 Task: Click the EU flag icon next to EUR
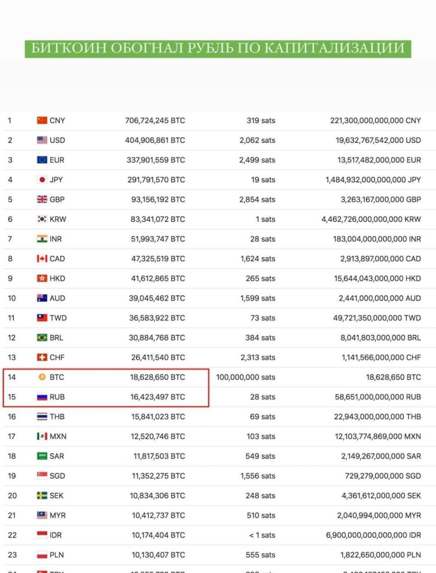pos(42,160)
